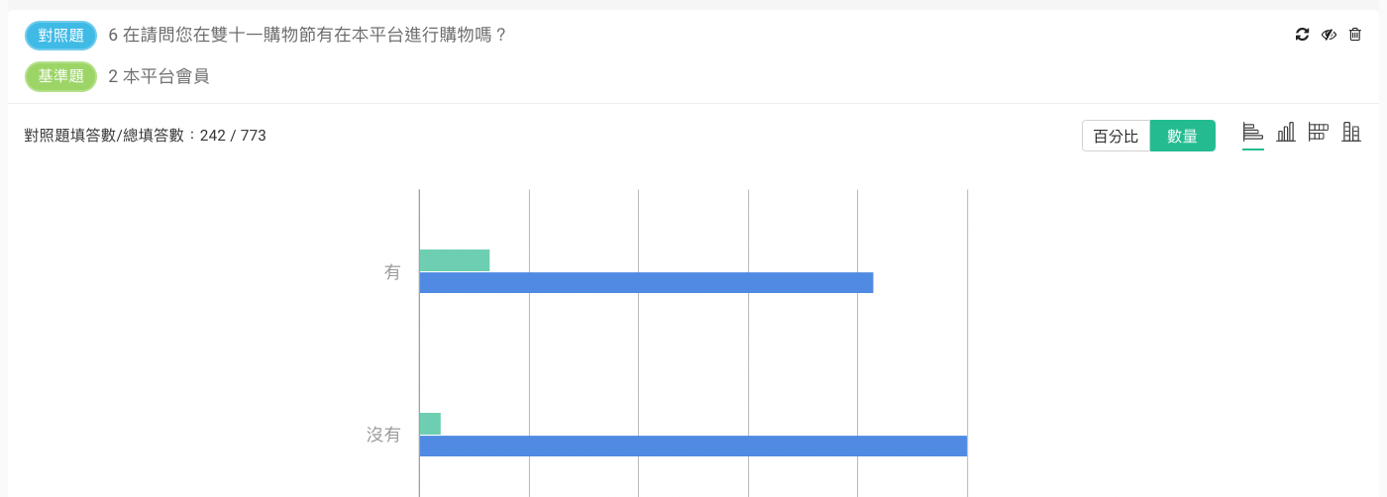1387x497 pixels.
Task: Click the blue bar for 有
Action: (646, 283)
